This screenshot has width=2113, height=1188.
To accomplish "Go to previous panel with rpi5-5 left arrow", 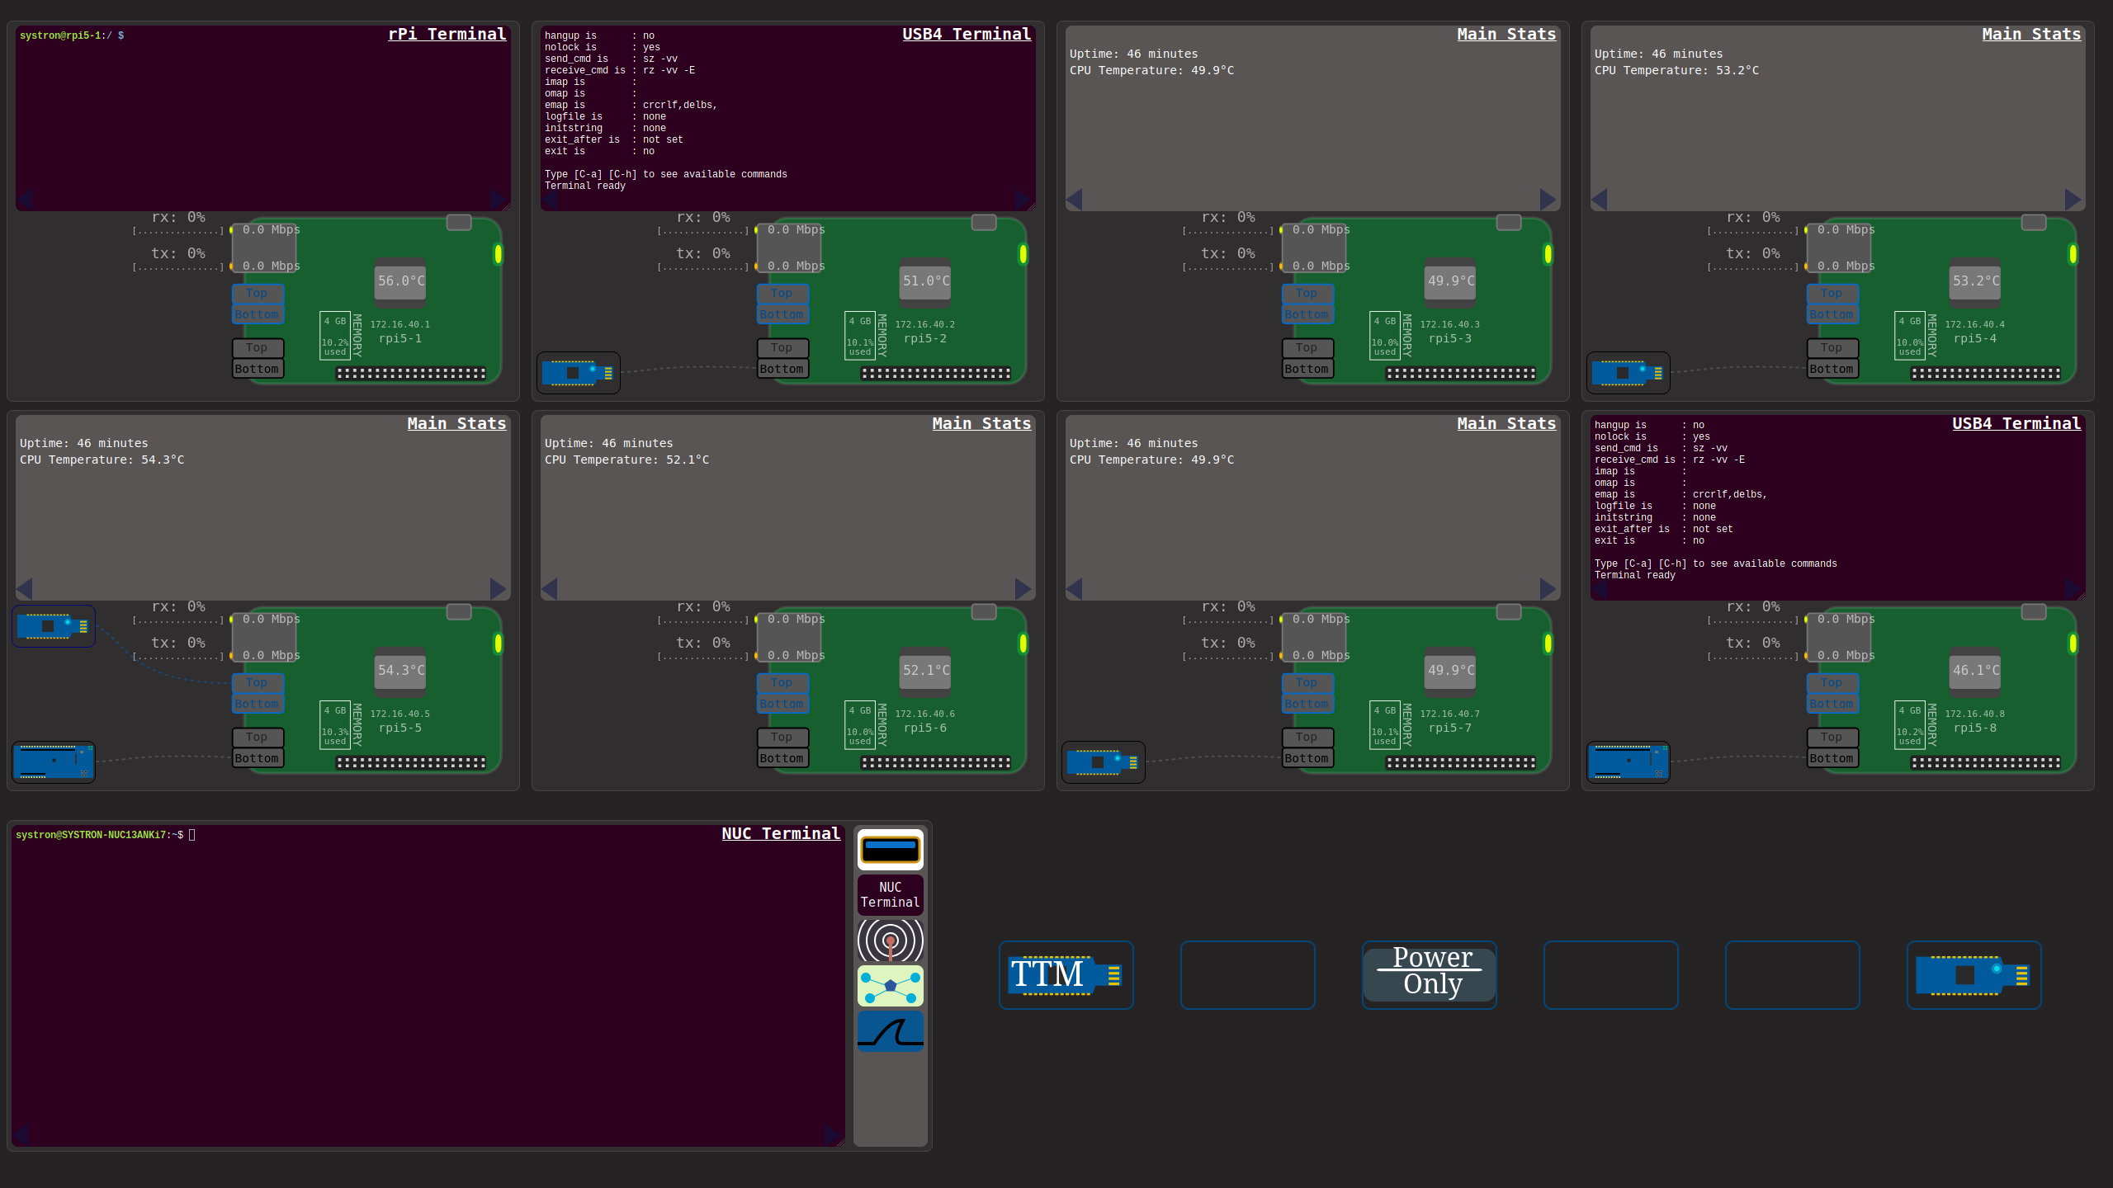I will (x=24, y=589).
